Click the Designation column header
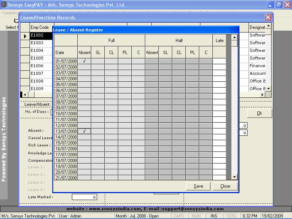Viewport: 292px width, 219px height. pyautogui.click(x=257, y=27)
